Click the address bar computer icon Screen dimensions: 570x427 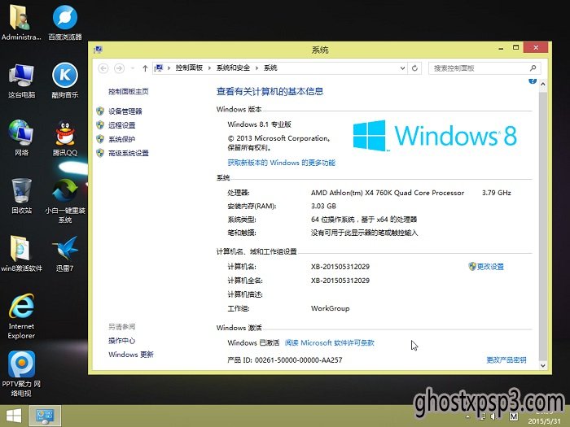[x=159, y=68]
